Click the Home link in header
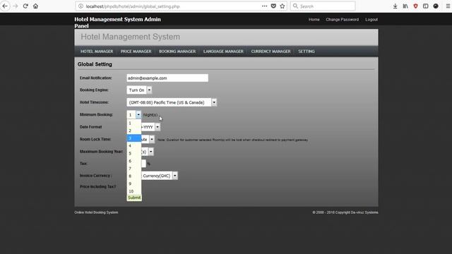 (314, 20)
